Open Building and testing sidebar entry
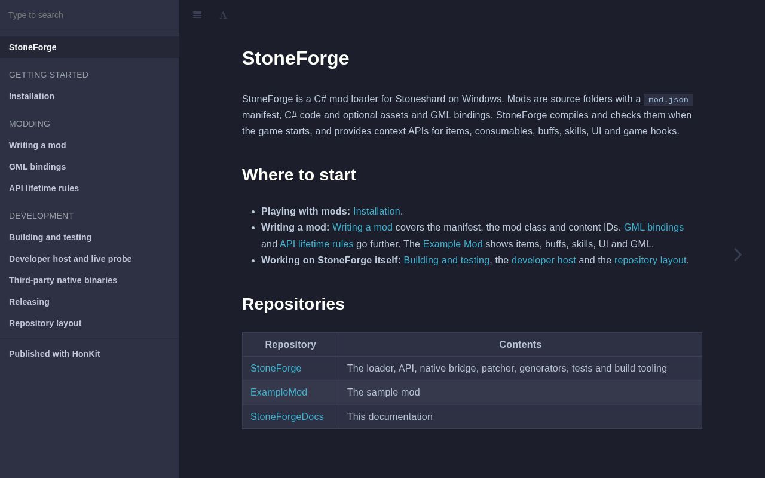This screenshot has height=478, width=765. (90, 237)
